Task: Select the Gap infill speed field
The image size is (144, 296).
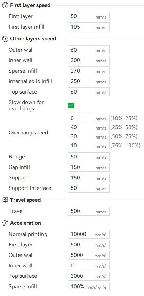Action: pos(89,167)
